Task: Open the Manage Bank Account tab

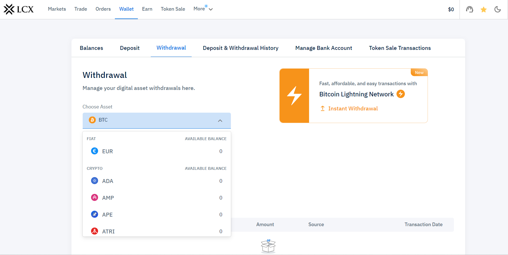Action: (324, 48)
